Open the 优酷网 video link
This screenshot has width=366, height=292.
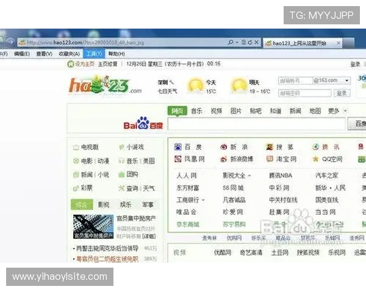[x=223, y=252]
